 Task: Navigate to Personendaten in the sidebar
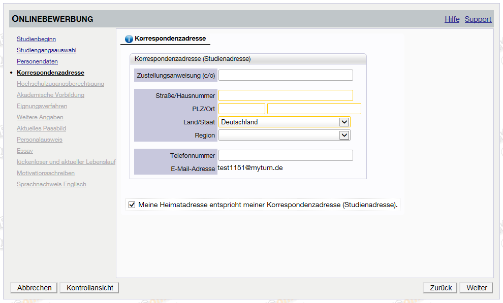37,61
